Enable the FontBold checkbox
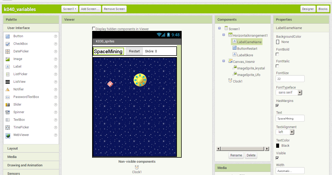Screen dimensions: 332x175 pos(277,54)
